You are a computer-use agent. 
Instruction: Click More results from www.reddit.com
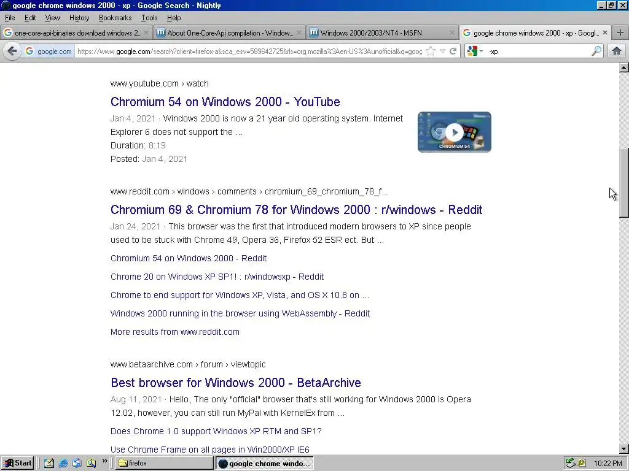175,332
